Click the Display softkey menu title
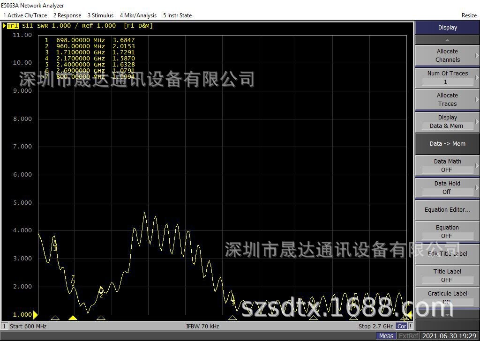 pos(447,28)
